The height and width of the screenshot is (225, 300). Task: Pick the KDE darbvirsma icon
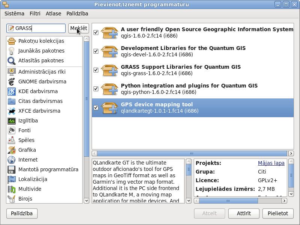(x=12, y=91)
